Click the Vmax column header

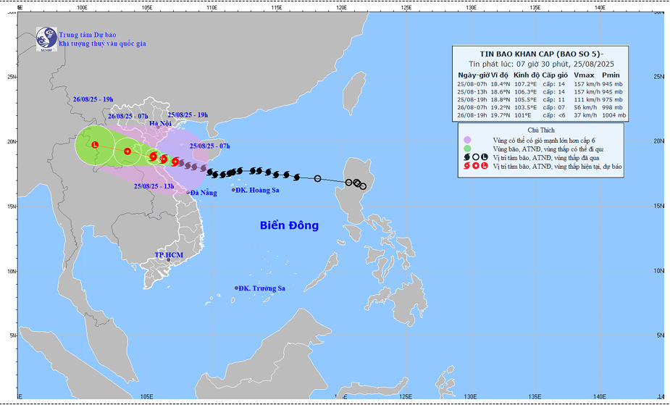pos(583,75)
